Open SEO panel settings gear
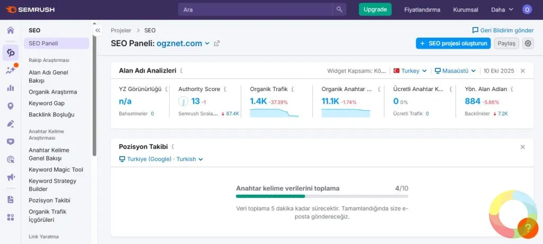Viewport: 543px width, 244px height. tap(528, 43)
